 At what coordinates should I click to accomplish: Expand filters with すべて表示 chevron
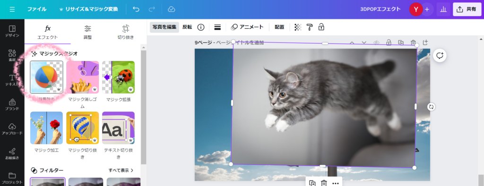(121, 170)
